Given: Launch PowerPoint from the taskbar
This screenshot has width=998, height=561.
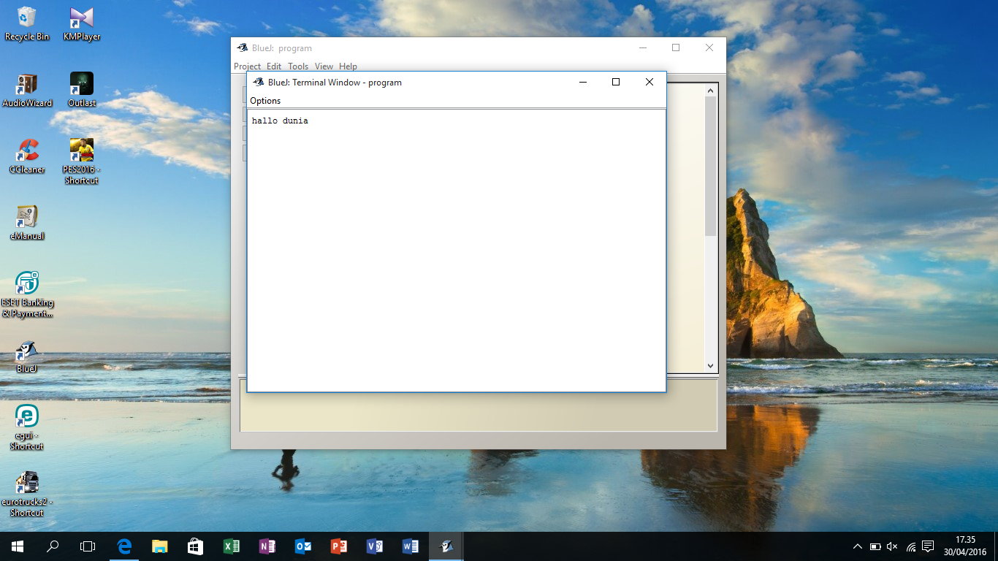Looking at the screenshot, I should tap(338, 546).
